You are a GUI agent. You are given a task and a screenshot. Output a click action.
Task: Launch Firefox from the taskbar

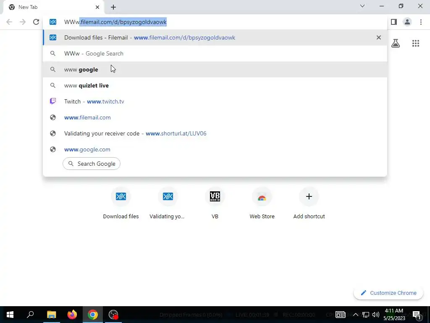coord(72,315)
